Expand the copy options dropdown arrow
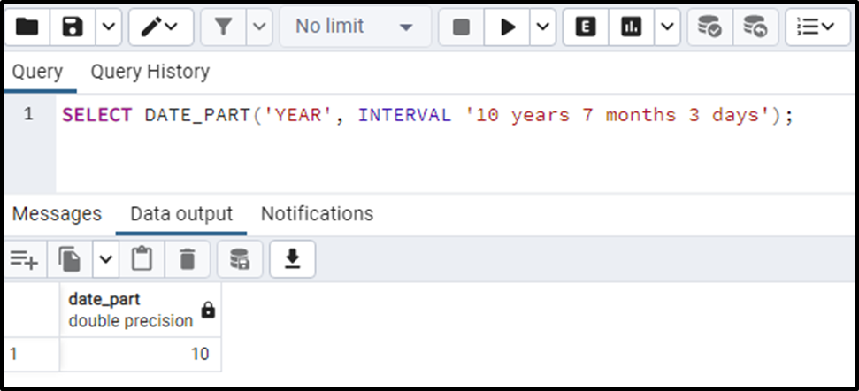The height and width of the screenshot is (391, 859). [106, 259]
